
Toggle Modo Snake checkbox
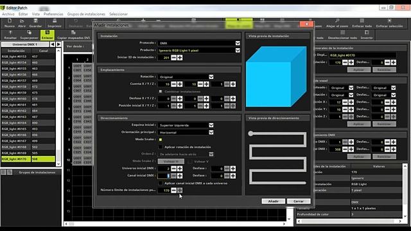coord(161,140)
